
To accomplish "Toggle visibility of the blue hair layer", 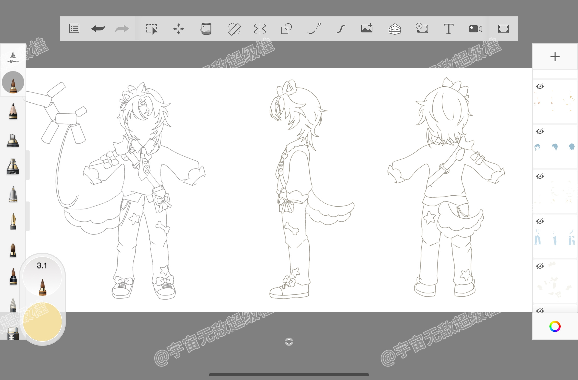I will [x=540, y=131].
